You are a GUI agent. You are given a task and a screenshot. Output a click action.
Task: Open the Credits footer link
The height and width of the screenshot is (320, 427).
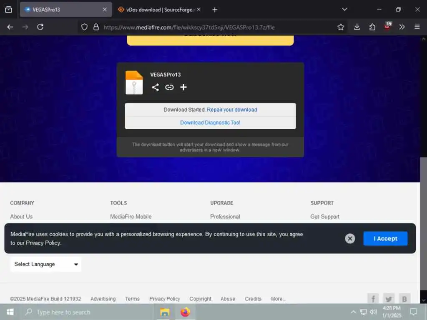pos(253,299)
